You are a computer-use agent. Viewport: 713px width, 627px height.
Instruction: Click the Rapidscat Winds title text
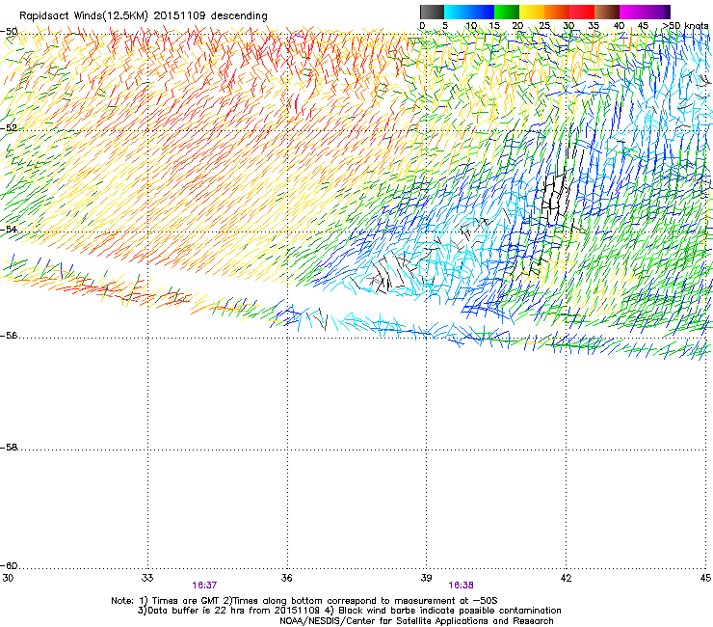point(144,15)
